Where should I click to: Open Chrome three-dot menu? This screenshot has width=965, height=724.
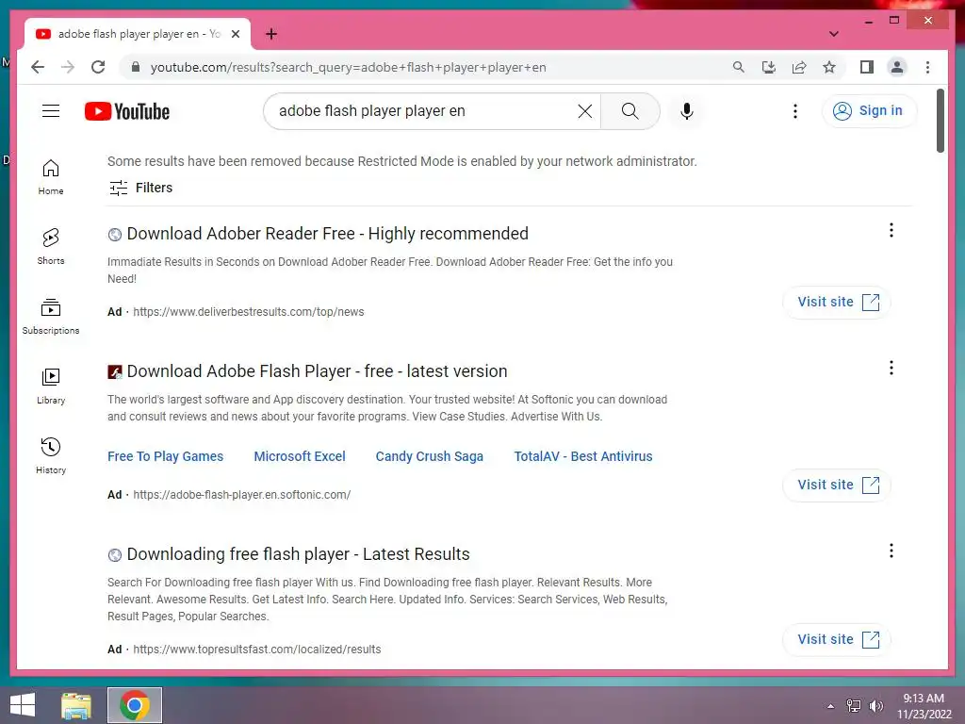927,67
